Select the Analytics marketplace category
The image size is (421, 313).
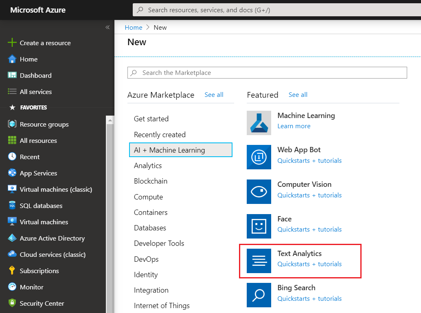148,166
